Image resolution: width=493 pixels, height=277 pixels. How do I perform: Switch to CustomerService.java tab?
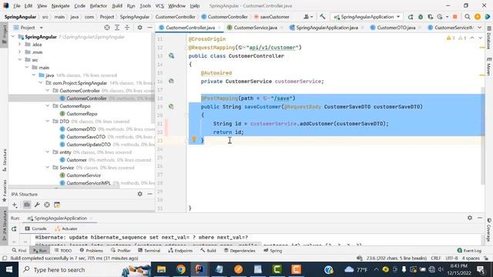255,28
